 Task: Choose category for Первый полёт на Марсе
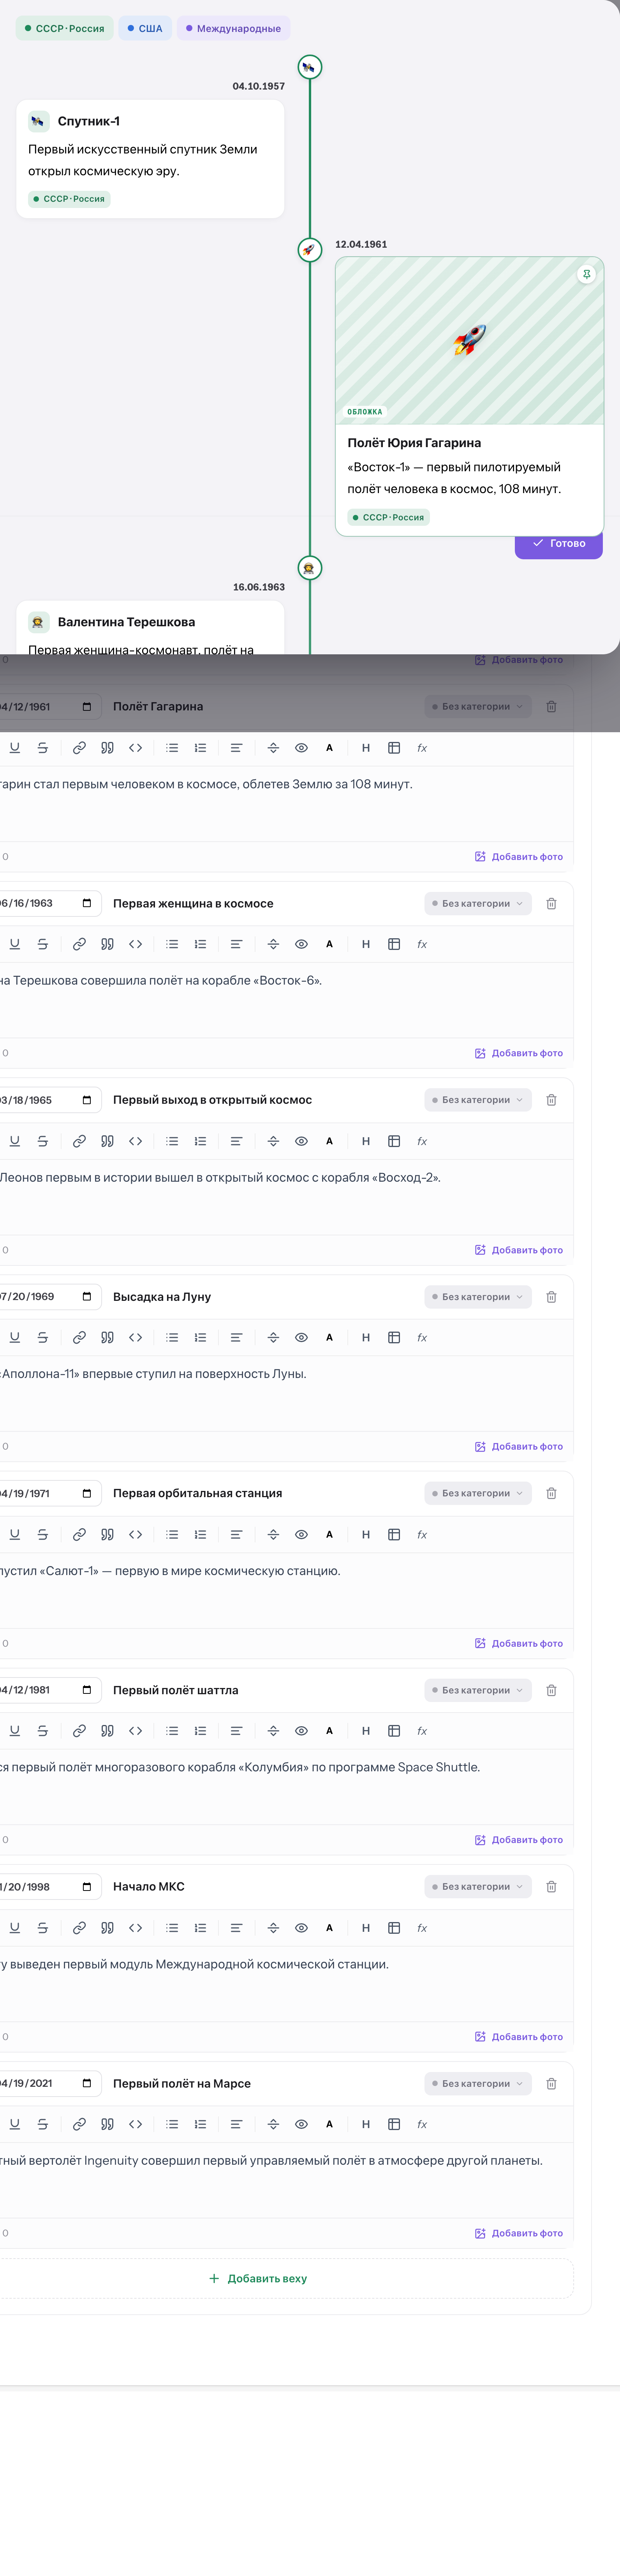477,2084
